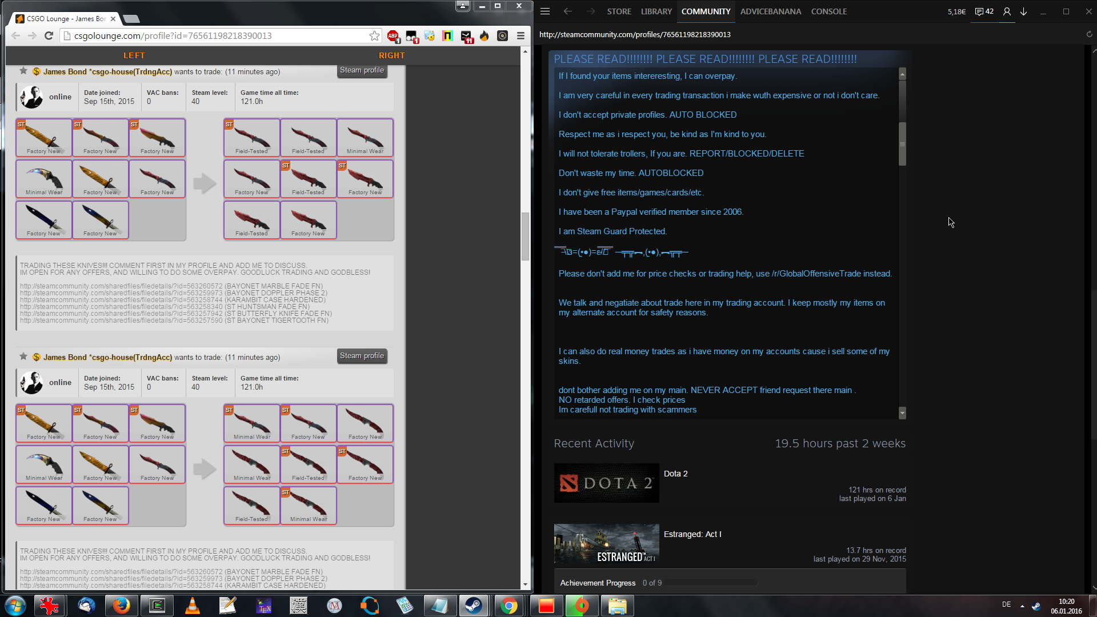
Task: Toggle the star on the second trade
Action: (x=23, y=356)
